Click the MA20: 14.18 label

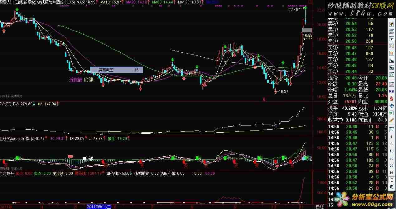[137, 2]
